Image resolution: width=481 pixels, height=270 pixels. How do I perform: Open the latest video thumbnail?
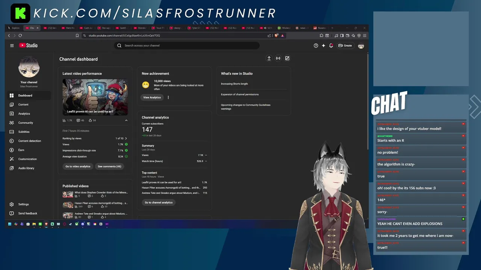pos(95,97)
